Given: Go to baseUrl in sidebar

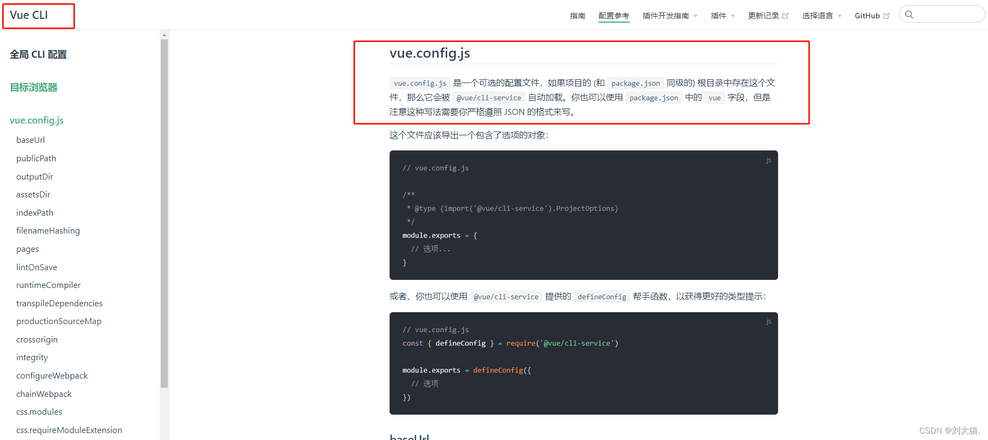Looking at the screenshot, I should [31, 140].
